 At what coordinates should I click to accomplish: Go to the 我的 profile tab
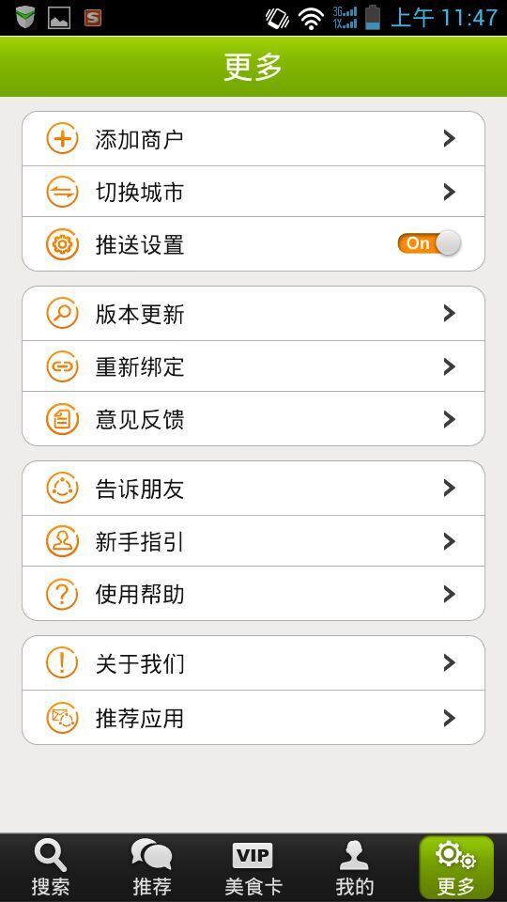tap(354, 867)
